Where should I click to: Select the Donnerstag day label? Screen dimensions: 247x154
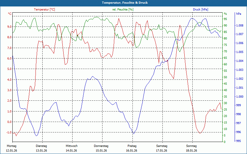click(x=101, y=146)
